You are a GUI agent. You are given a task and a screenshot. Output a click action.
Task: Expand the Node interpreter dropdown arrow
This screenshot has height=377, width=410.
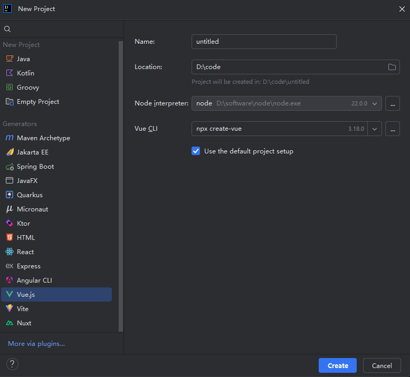(375, 103)
